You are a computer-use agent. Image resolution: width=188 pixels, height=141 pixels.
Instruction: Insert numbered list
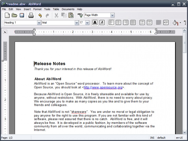tap(142, 23)
